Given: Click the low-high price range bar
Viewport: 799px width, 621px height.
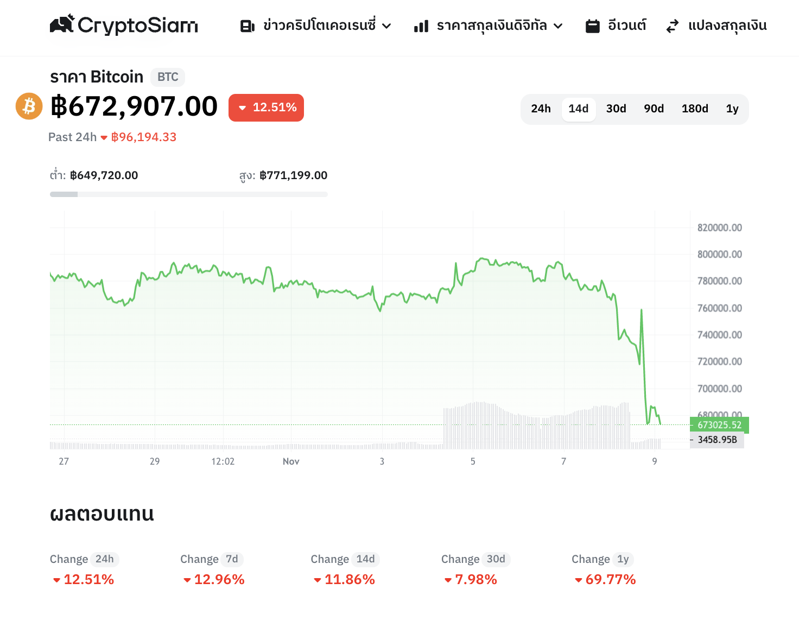Looking at the screenshot, I should [x=189, y=194].
